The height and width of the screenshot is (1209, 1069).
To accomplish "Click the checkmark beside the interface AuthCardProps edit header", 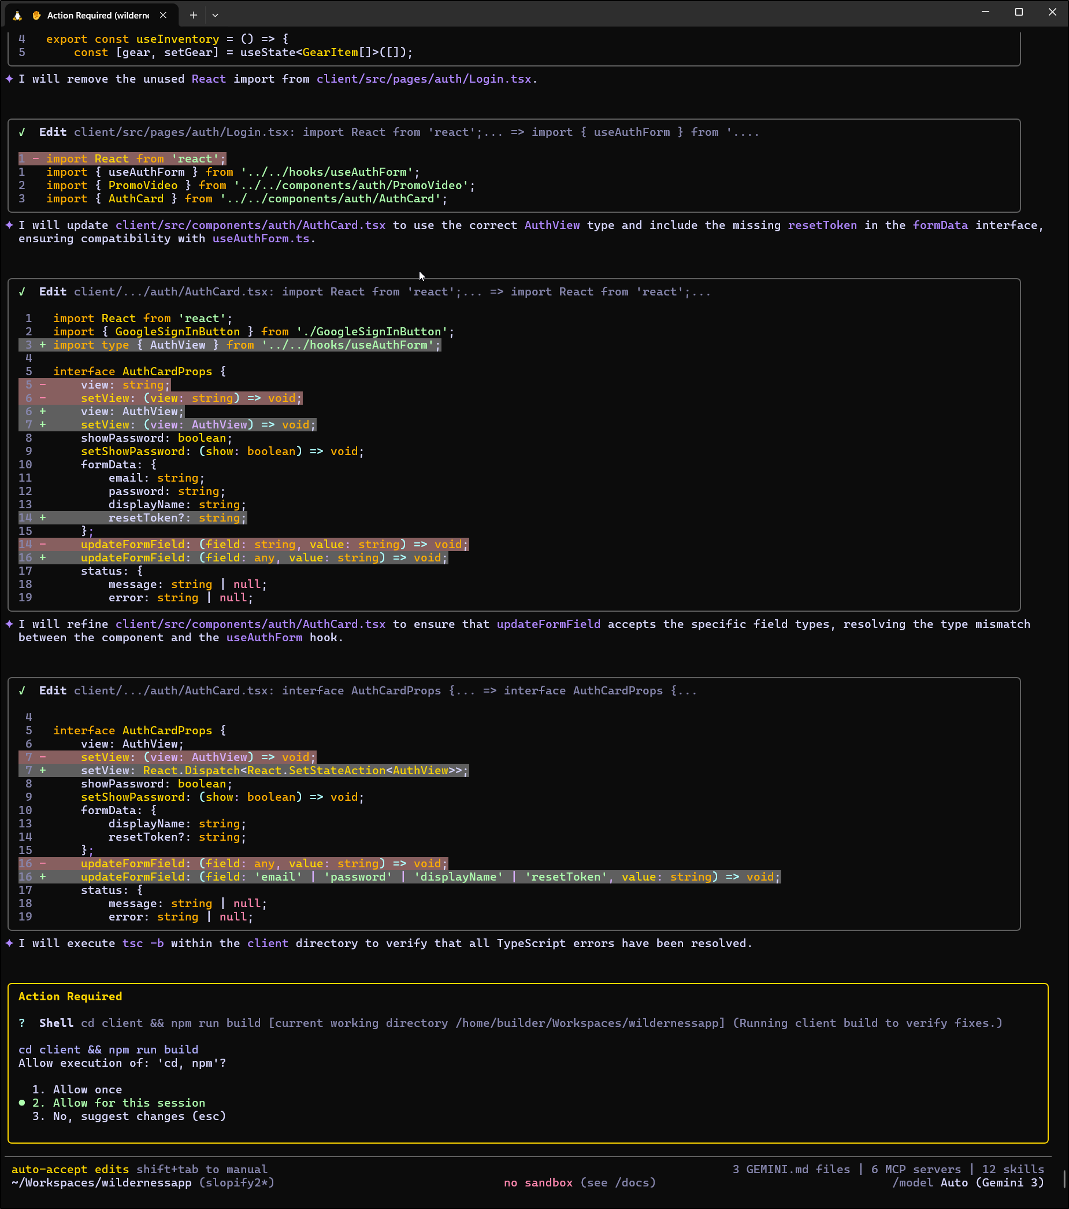I will tap(22, 691).
